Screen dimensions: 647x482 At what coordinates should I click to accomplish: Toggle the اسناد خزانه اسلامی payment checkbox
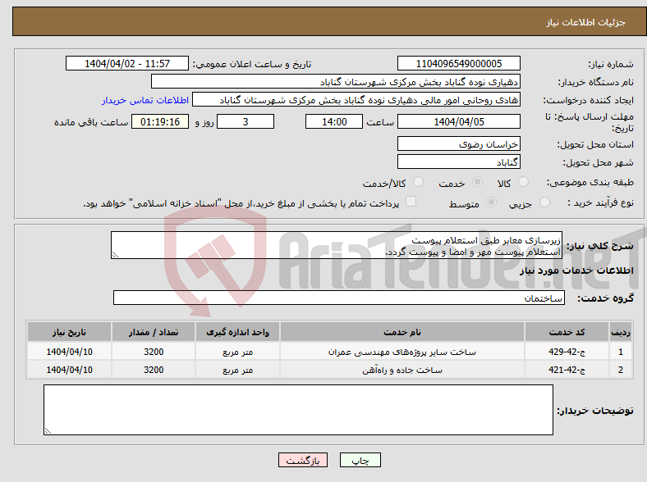point(411,202)
